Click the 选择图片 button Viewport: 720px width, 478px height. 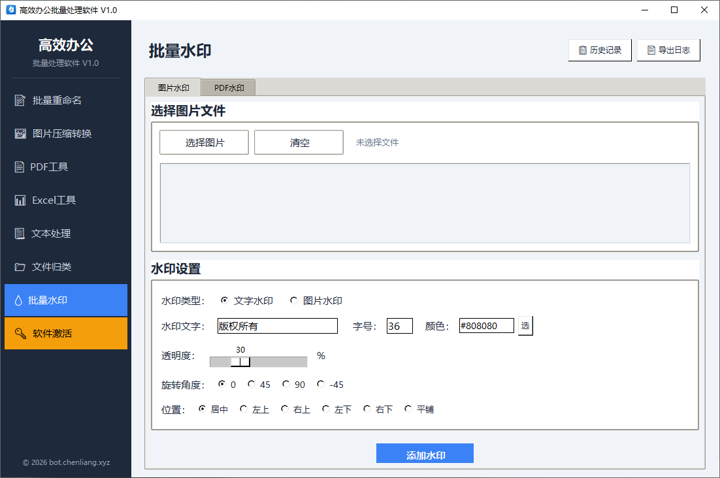(x=205, y=142)
